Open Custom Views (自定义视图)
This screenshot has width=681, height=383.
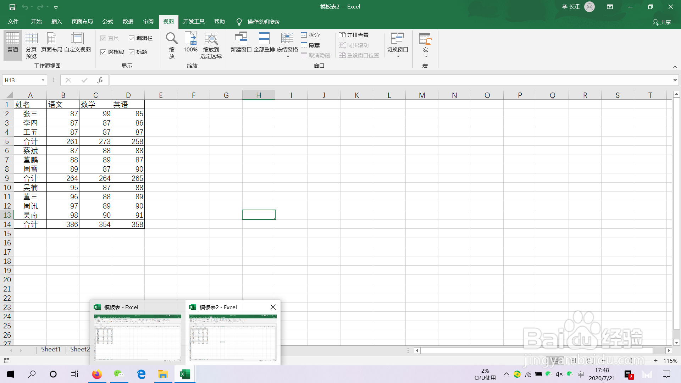[77, 39]
